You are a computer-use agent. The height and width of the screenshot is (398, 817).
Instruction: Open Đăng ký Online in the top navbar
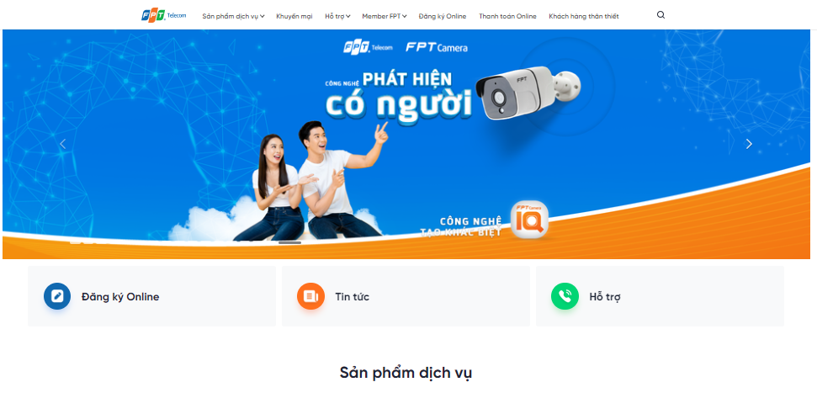(443, 16)
